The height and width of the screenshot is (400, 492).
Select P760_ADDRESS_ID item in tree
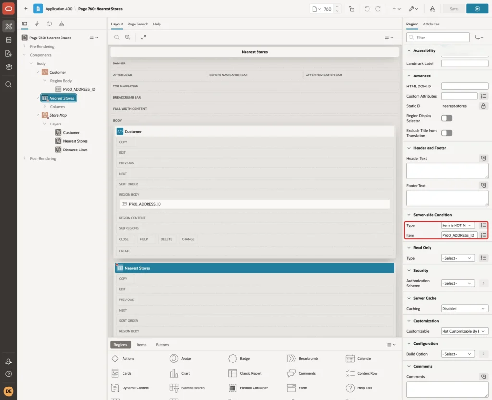[x=79, y=89]
